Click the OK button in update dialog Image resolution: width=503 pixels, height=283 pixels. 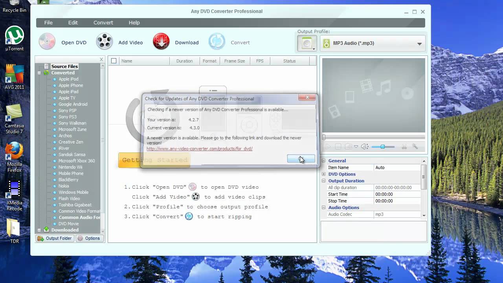click(x=301, y=159)
